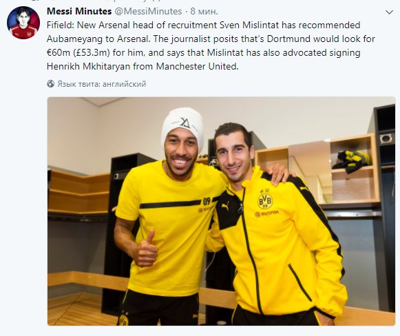Click the boots on the wooden shelf
Viewport: 400px width, 336px height.
point(352,158)
